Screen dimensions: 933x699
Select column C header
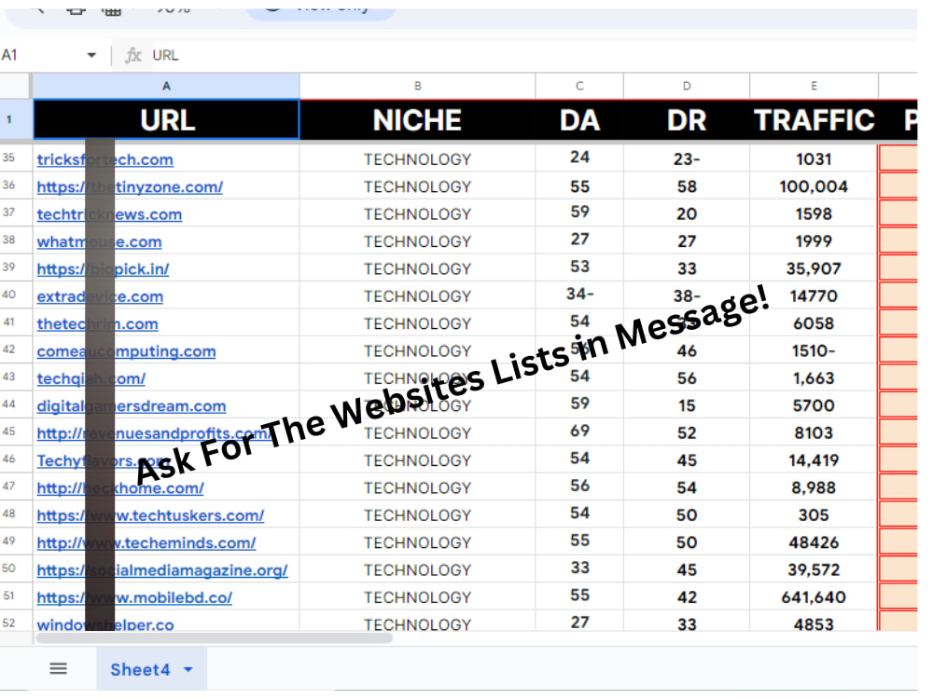[x=579, y=86]
